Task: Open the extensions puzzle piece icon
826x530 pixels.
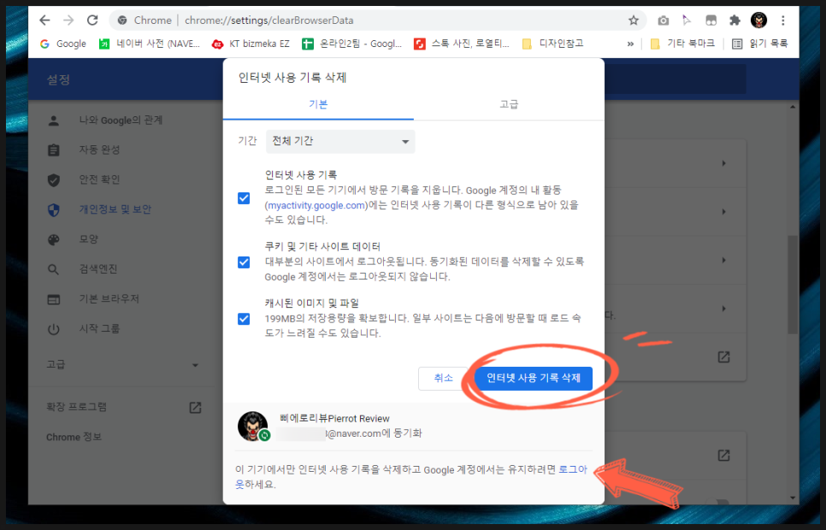Action: coord(735,21)
